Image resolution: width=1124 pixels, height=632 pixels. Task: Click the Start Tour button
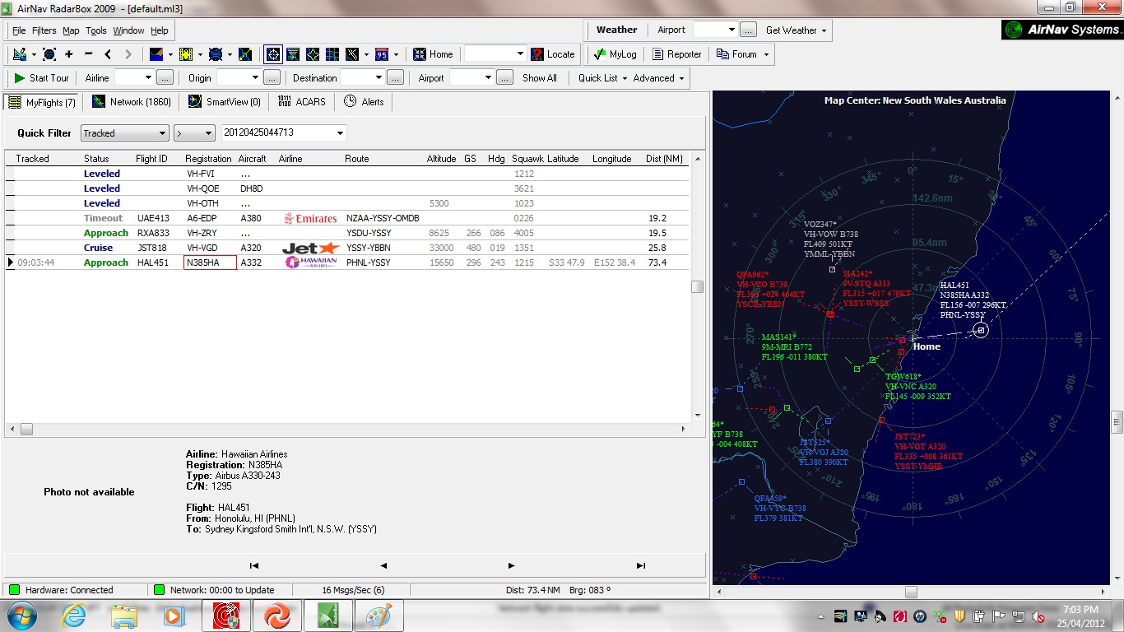[42, 77]
